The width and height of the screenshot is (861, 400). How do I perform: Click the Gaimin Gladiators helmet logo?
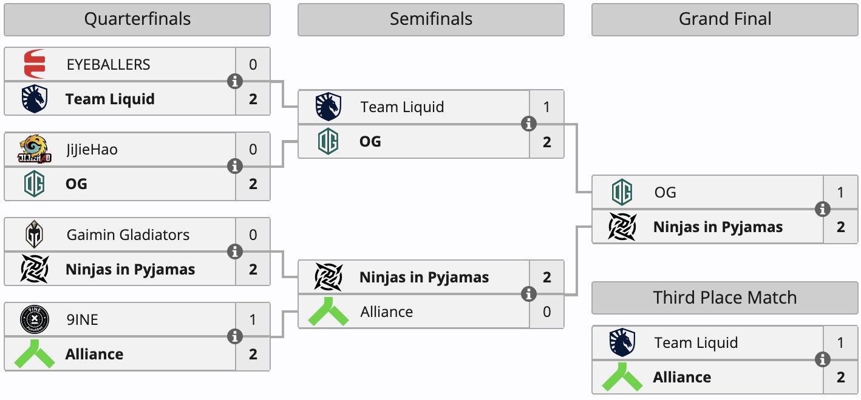coord(34,235)
